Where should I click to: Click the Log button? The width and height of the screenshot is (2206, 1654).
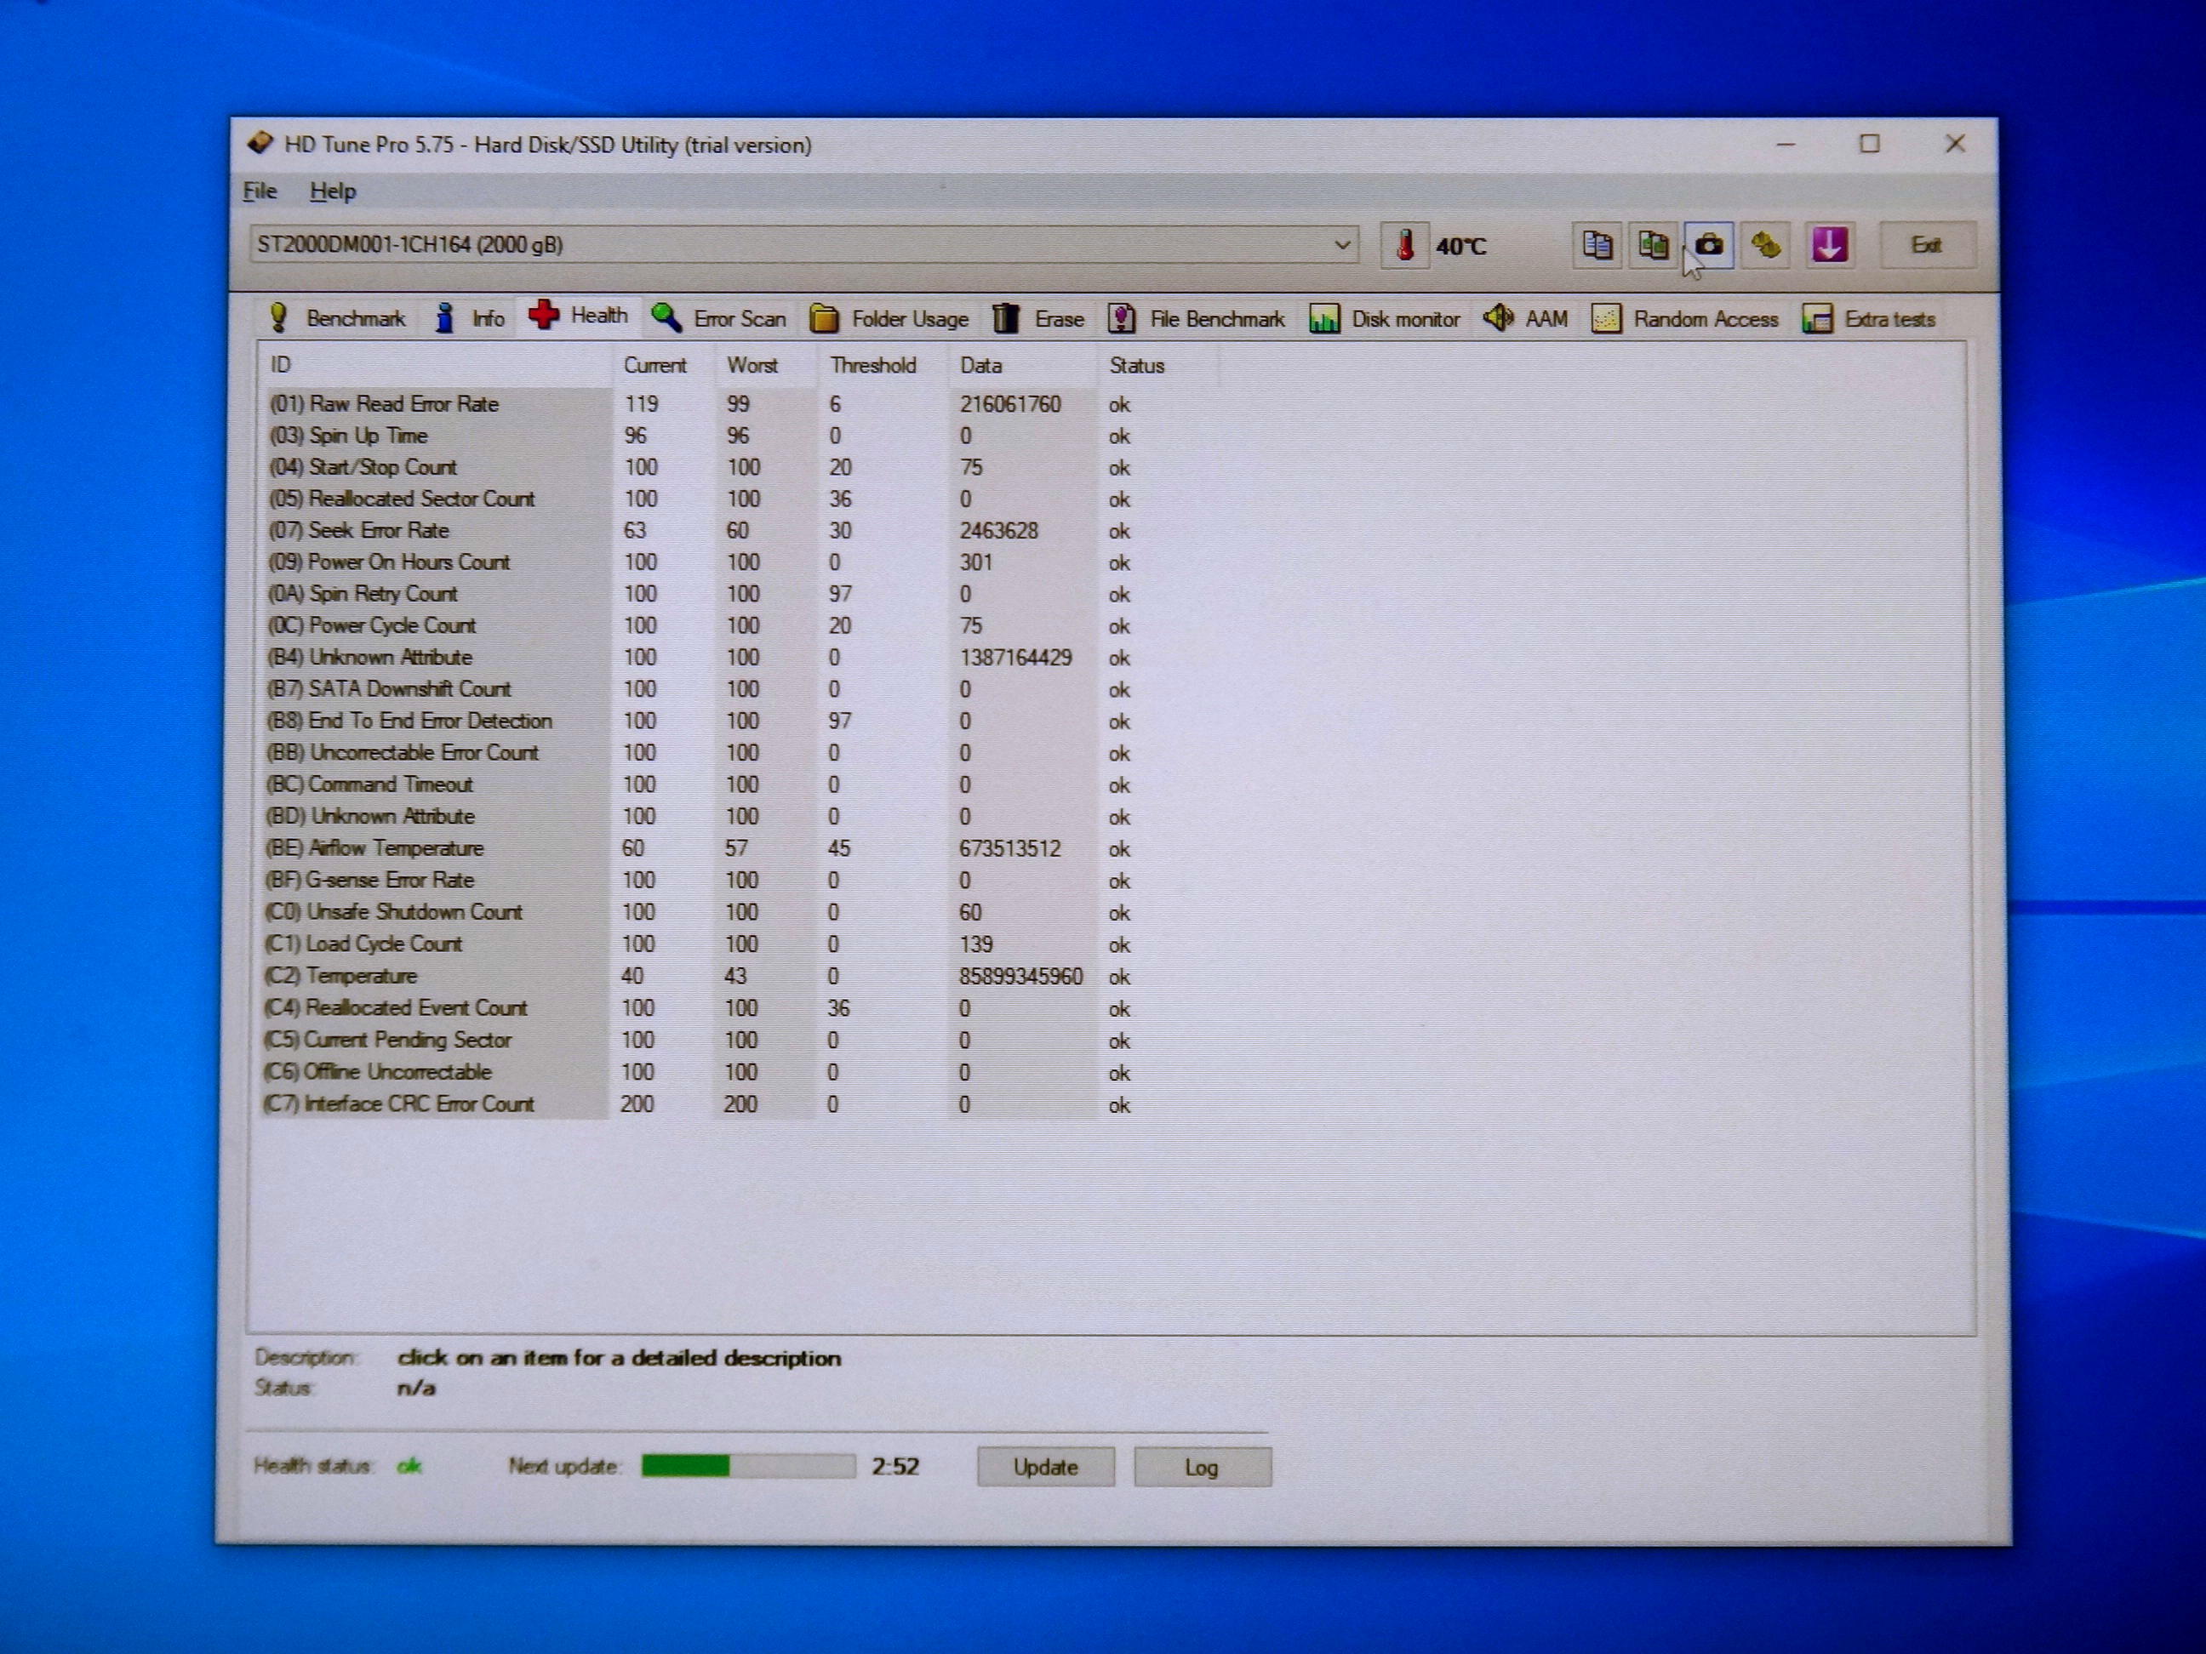[1202, 1468]
